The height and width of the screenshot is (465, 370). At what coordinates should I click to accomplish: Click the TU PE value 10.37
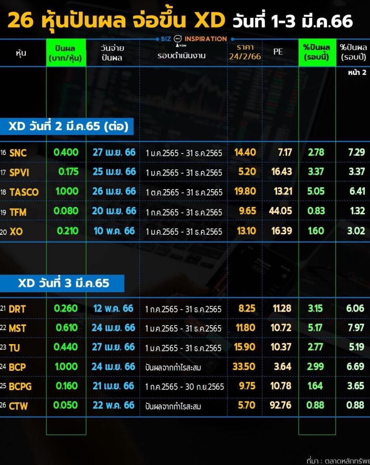pos(281,347)
